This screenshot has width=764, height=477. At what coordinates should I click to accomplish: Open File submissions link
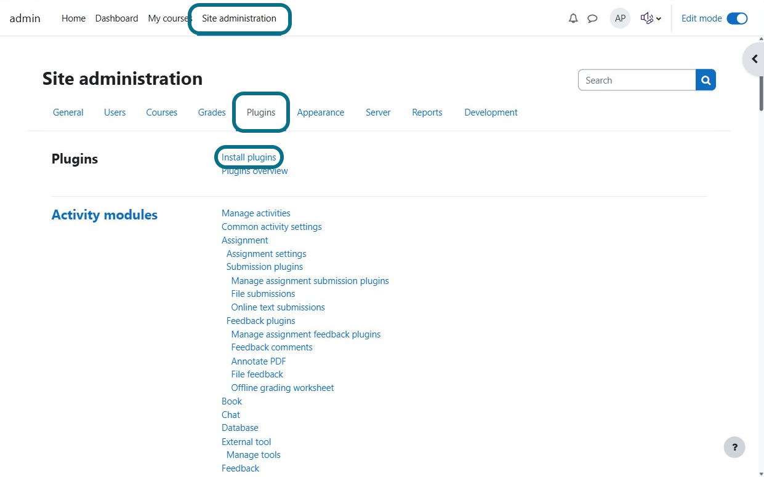click(x=263, y=294)
